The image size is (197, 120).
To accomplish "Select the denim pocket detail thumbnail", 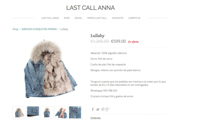I will click(x=75, y=112).
